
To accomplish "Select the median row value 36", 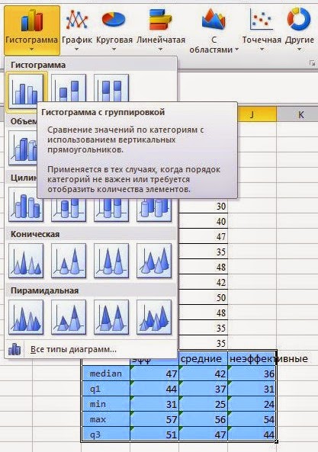I will click(252, 373).
